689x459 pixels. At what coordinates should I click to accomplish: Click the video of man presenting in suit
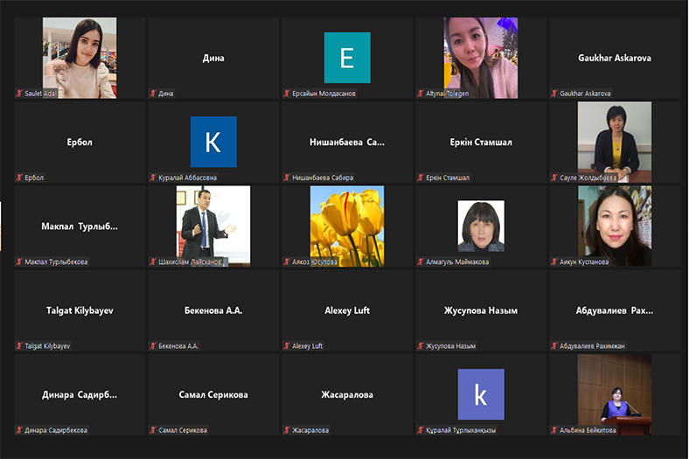click(212, 226)
